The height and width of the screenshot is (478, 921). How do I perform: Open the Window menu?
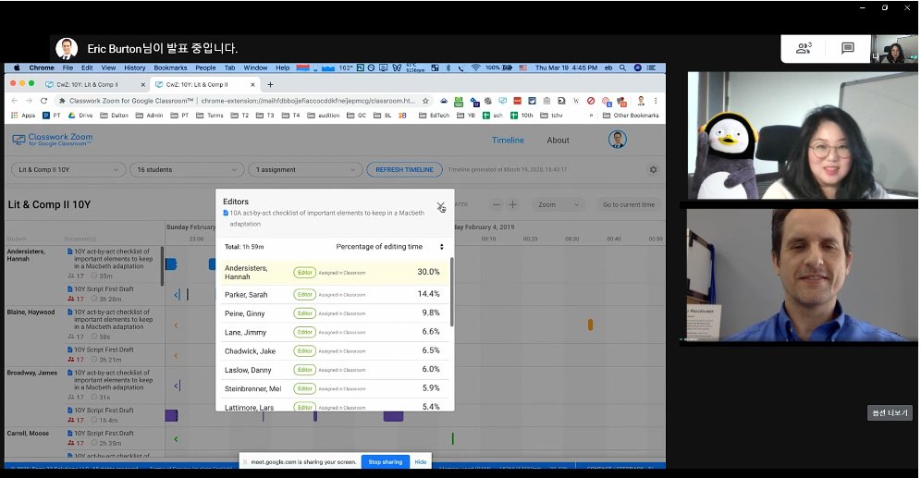pos(255,67)
